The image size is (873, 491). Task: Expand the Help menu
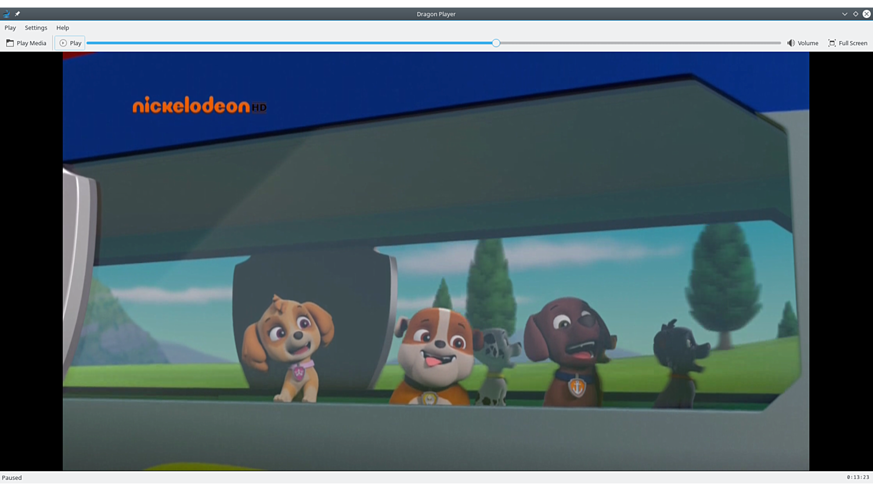tap(63, 28)
